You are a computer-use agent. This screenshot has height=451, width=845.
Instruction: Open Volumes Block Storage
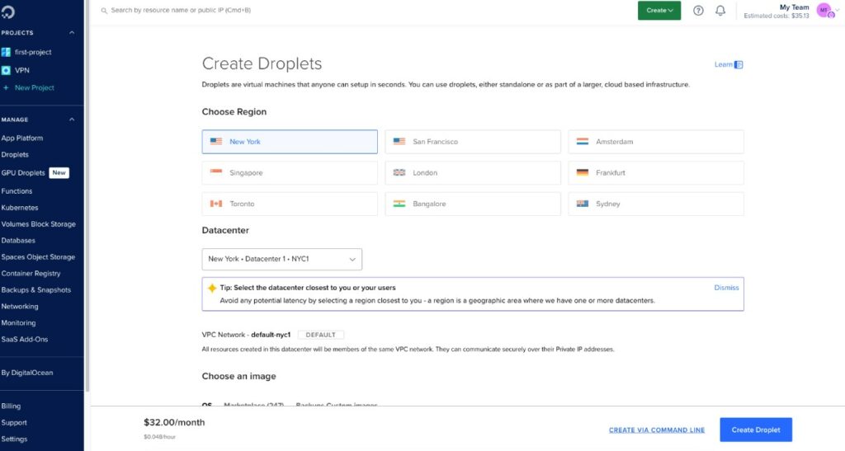tap(38, 224)
